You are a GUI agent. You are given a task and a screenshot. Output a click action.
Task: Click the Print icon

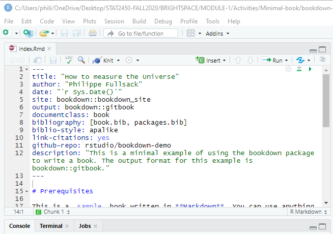[x=93, y=33]
